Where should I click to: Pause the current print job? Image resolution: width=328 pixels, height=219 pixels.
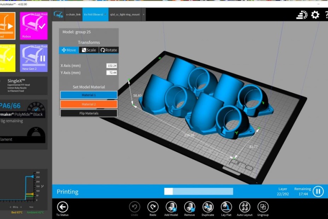point(318,191)
